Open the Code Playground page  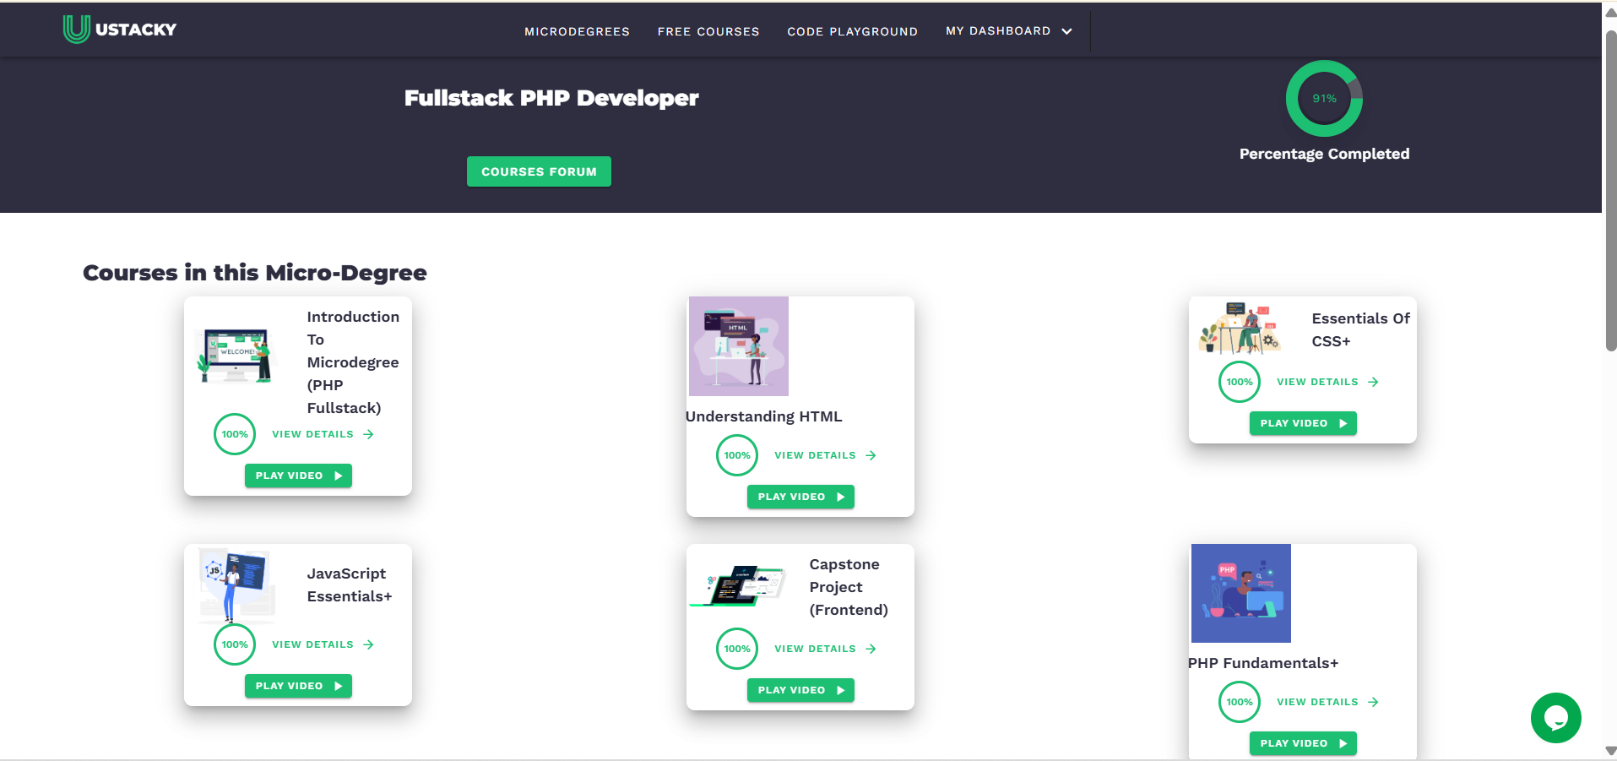pyautogui.click(x=852, y=31)
